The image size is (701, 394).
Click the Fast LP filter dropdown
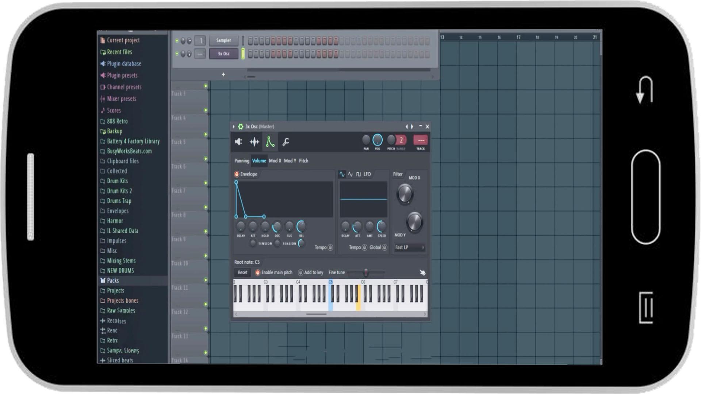coord(409,247)
